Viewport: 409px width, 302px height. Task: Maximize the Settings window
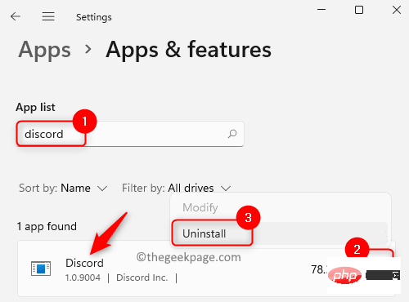click(x=359, y=10)
